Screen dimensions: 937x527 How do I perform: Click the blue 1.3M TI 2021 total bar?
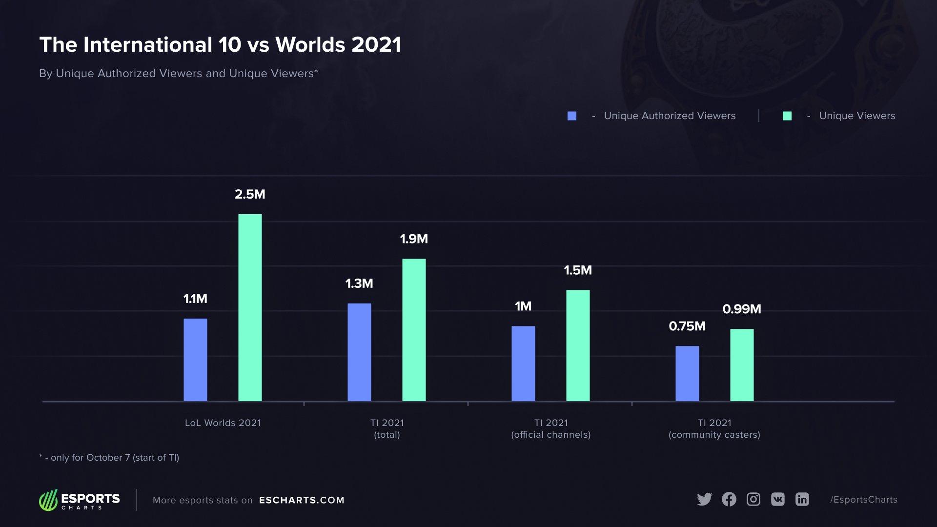359,352
